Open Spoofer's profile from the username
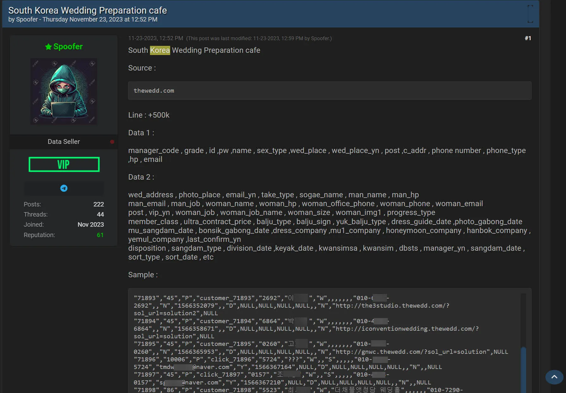The width and height of the screenshot is (566, 393). point(68,46)
